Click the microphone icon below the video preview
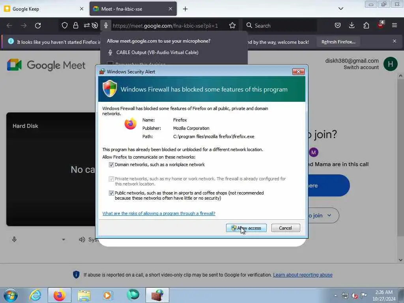The image size is (404, 303). pos(14,239)
